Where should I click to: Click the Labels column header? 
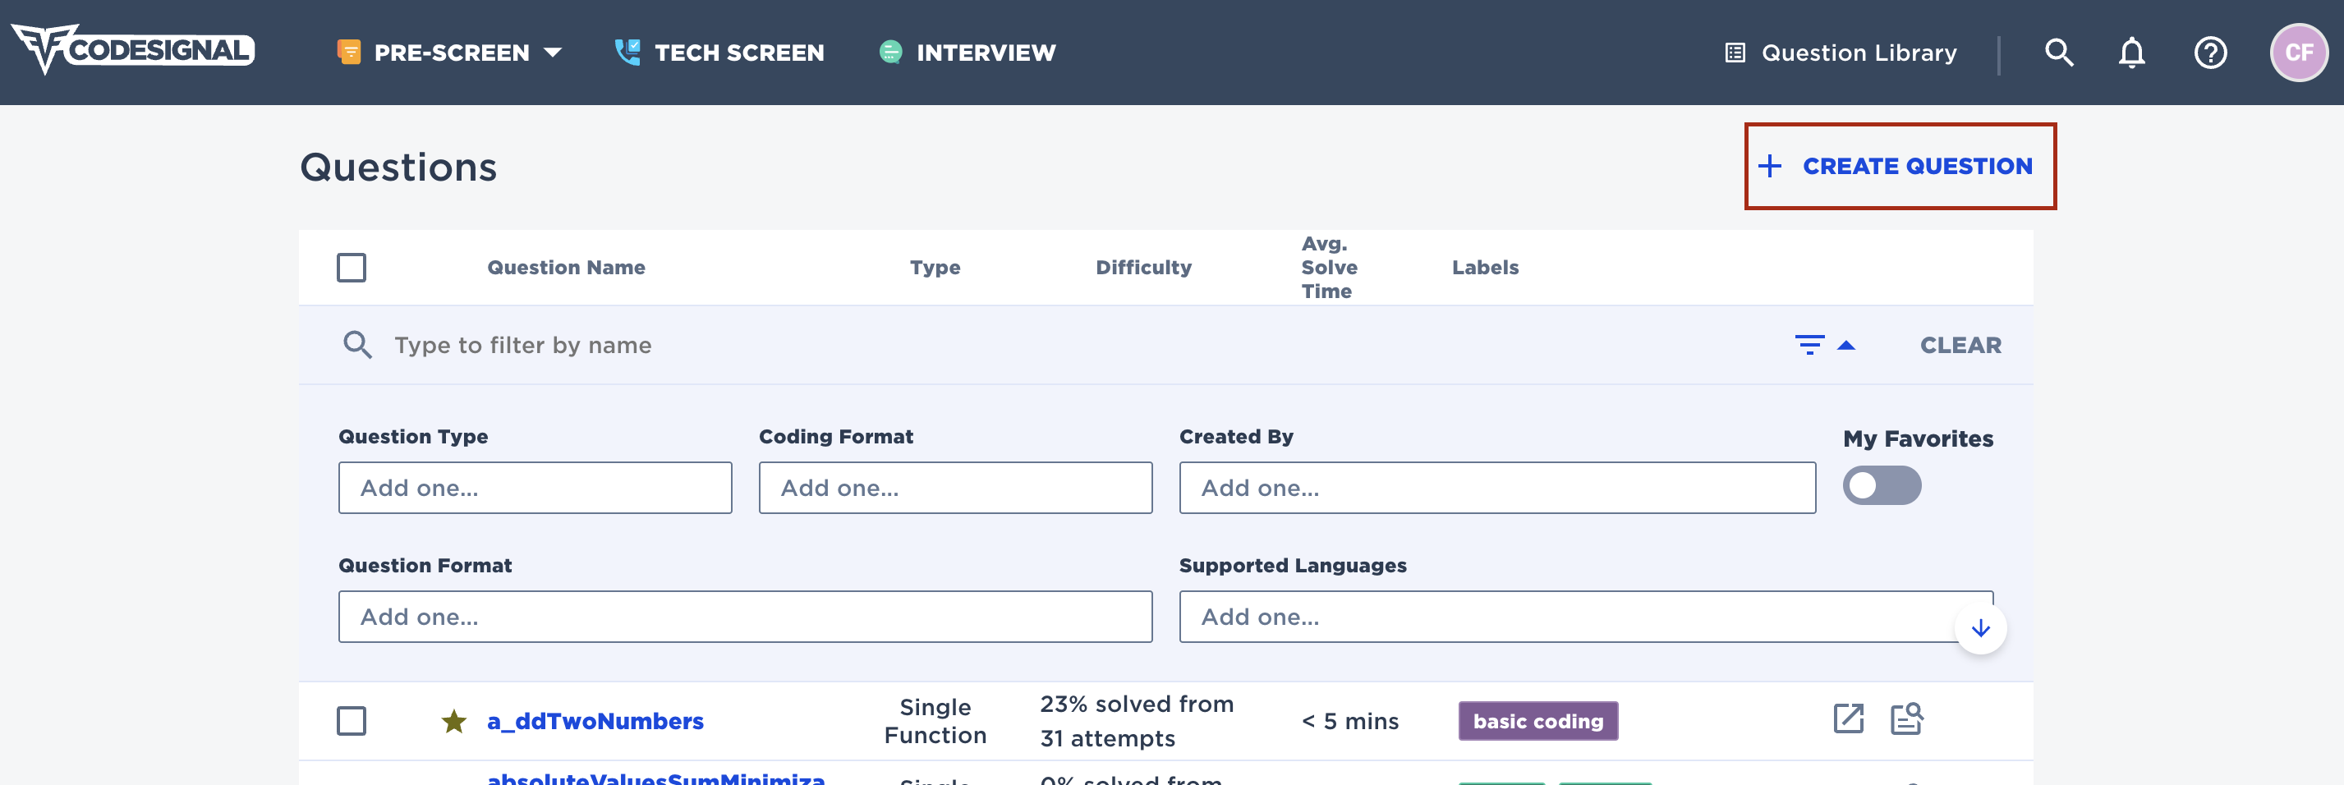pyautogui.click(x=1485, y=268)
